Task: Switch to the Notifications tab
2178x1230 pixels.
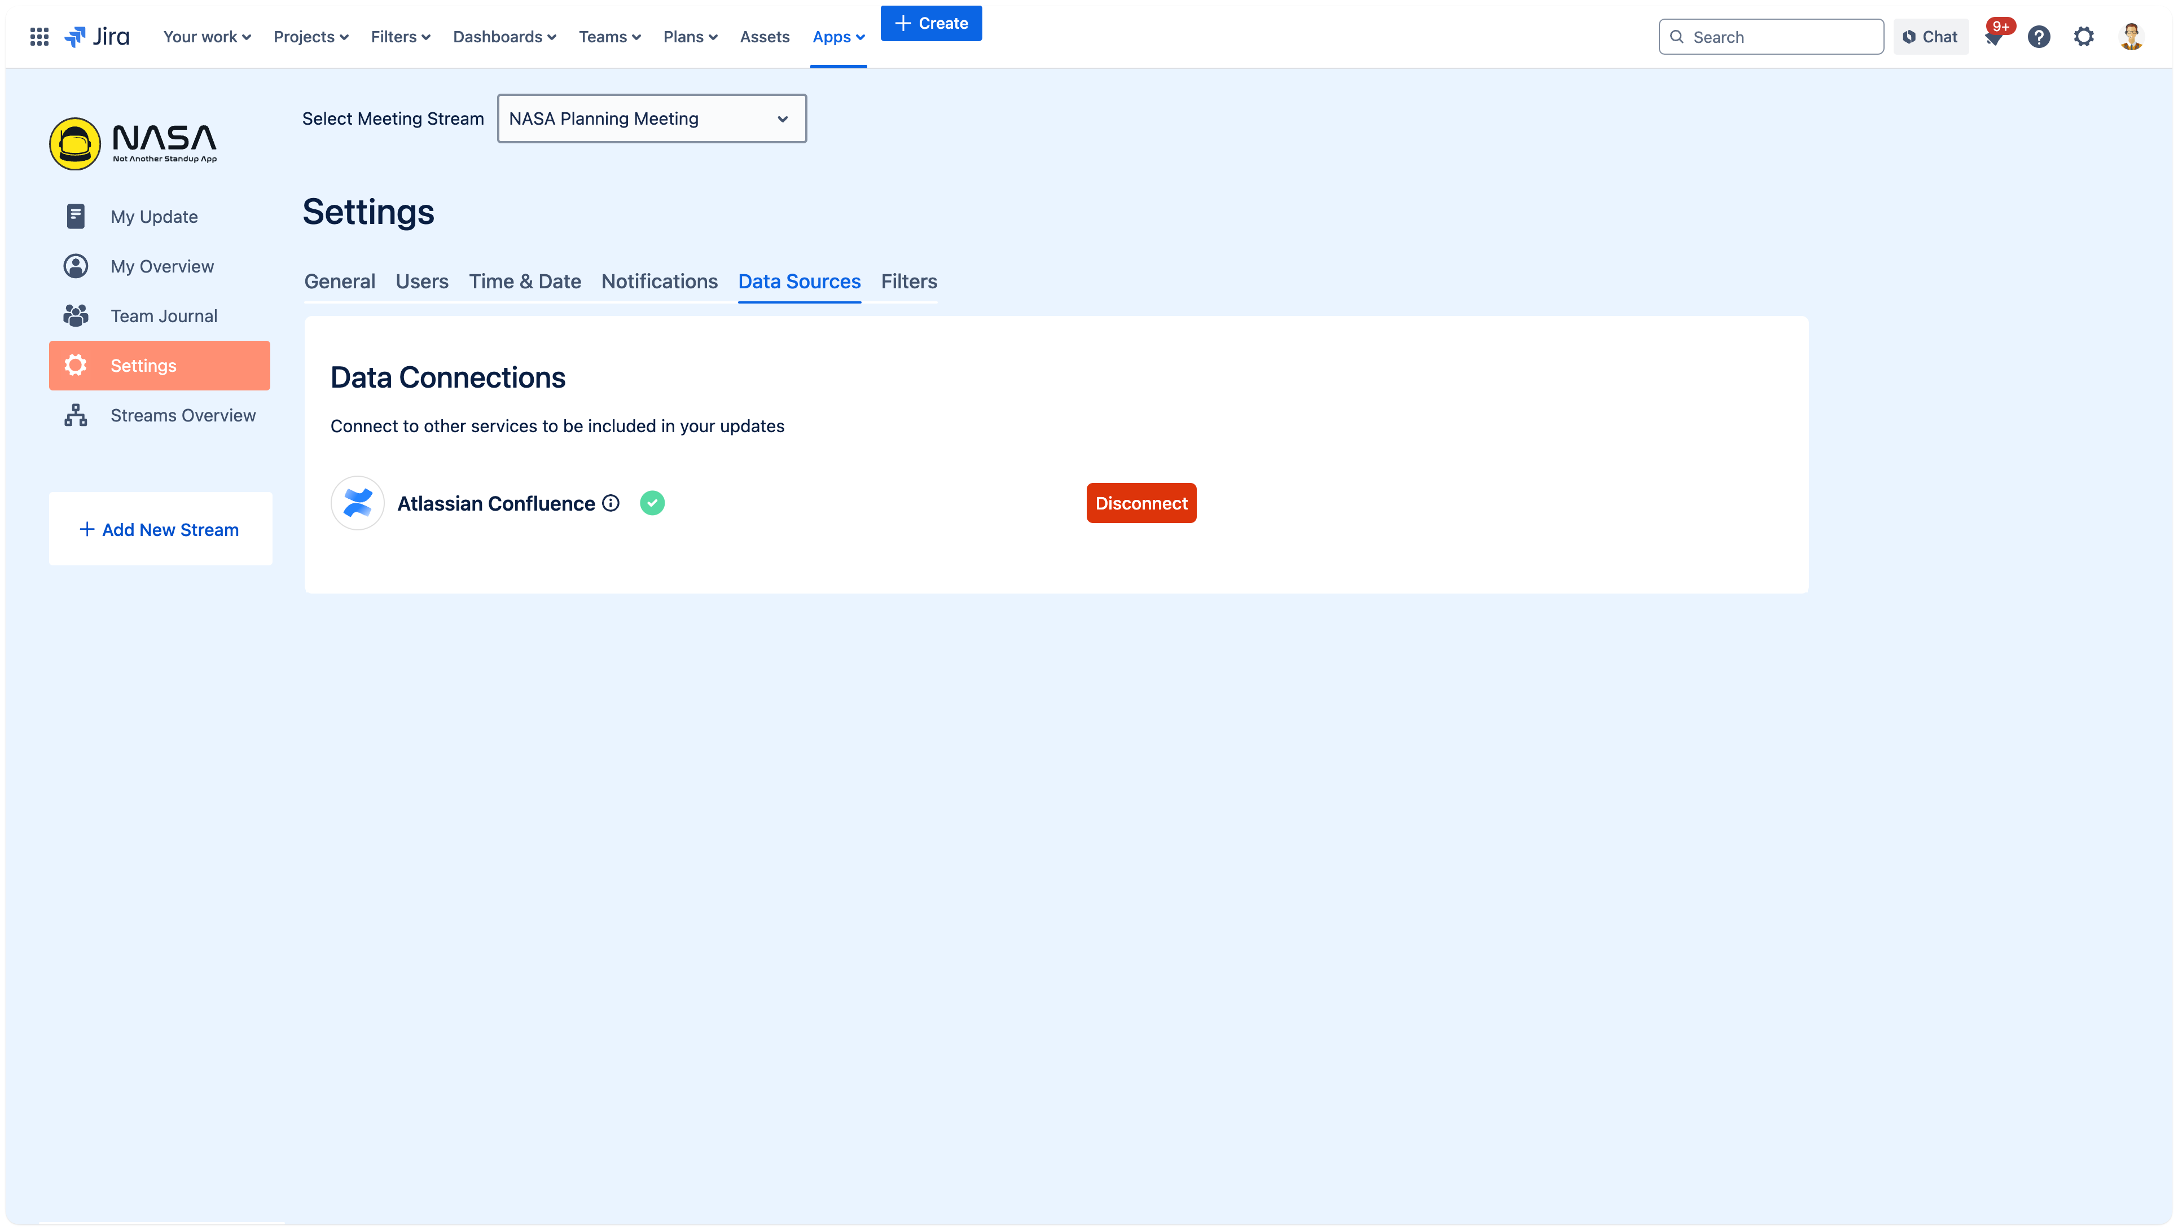Action: point(660,282)
